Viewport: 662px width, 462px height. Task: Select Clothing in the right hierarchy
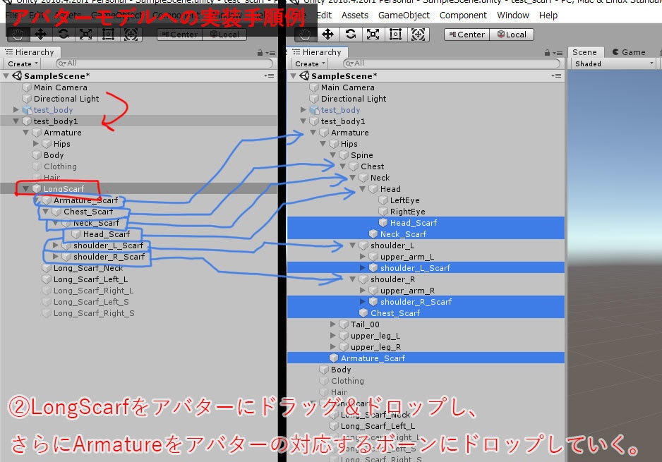click(426, 381)
